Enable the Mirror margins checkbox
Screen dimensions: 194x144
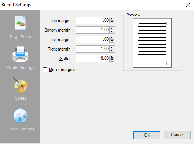tap(45, 70)
